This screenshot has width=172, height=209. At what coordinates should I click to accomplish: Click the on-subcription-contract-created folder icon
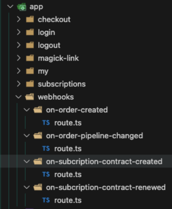[x=38, y=161]
